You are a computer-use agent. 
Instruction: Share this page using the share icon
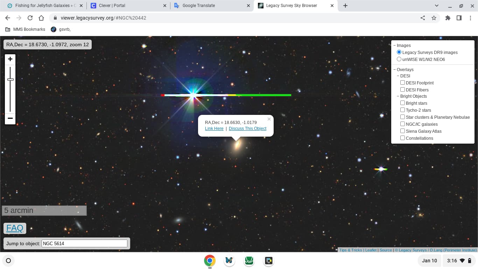tap(423, 18)
